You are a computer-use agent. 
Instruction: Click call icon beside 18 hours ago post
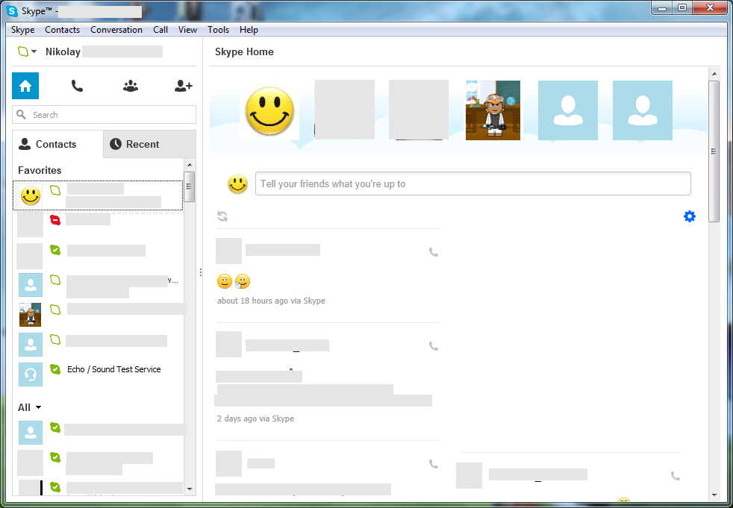434,252
